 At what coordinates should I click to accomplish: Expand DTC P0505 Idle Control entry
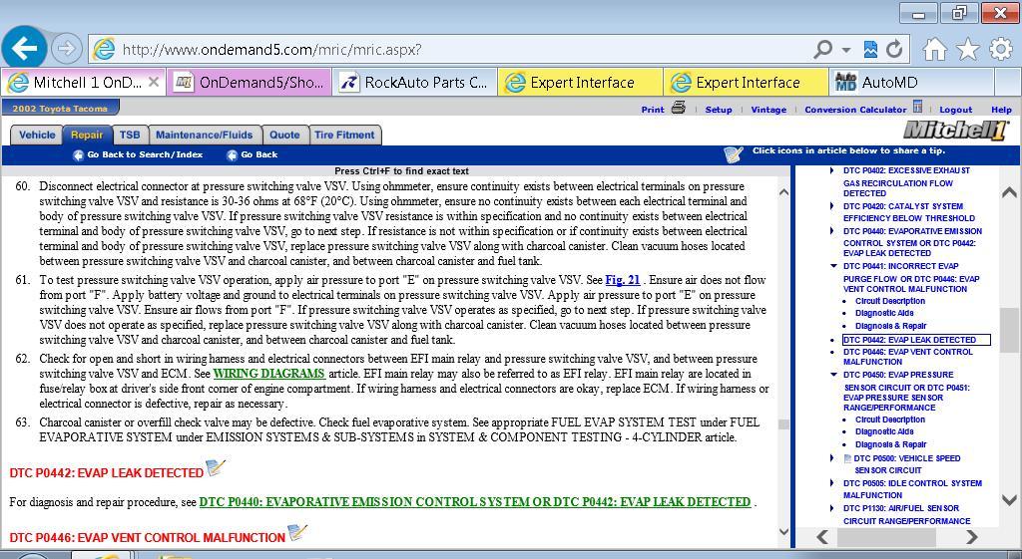[x=832, y=483]
